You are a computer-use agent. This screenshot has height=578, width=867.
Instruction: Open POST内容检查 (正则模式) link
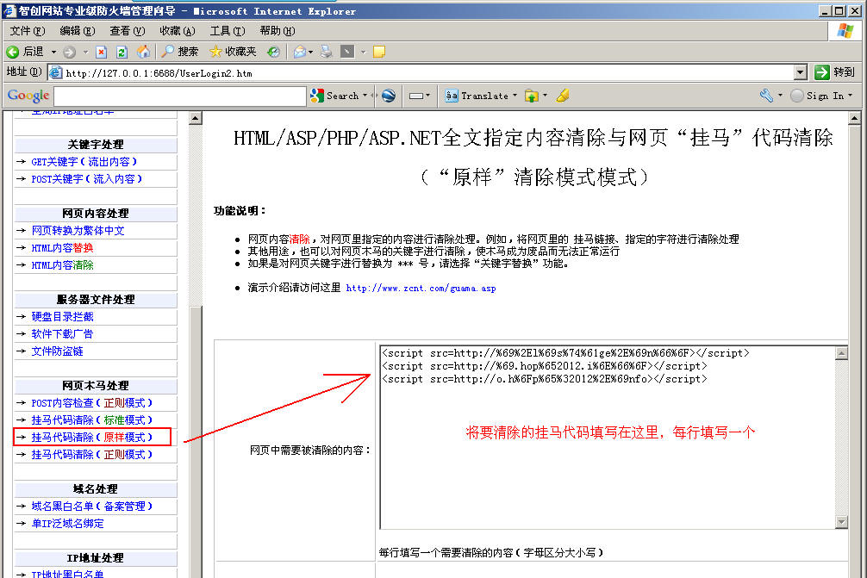tap(92, 403)
